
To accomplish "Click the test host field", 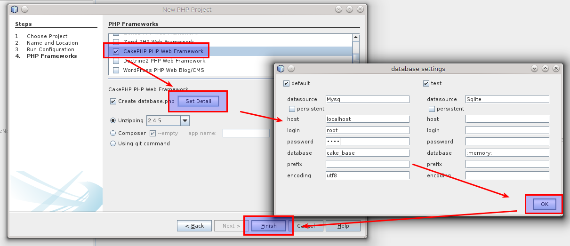I will coord(507,119).
